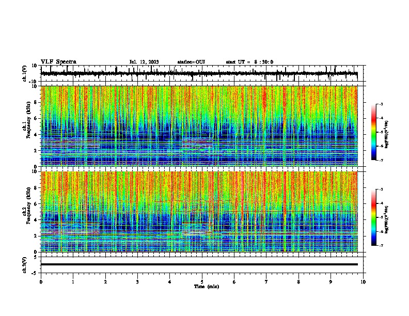Click the ch.3 flat black trace line
Image resolution: width=409 pixels, height=316 pixels.
click(x=199, y=264)
